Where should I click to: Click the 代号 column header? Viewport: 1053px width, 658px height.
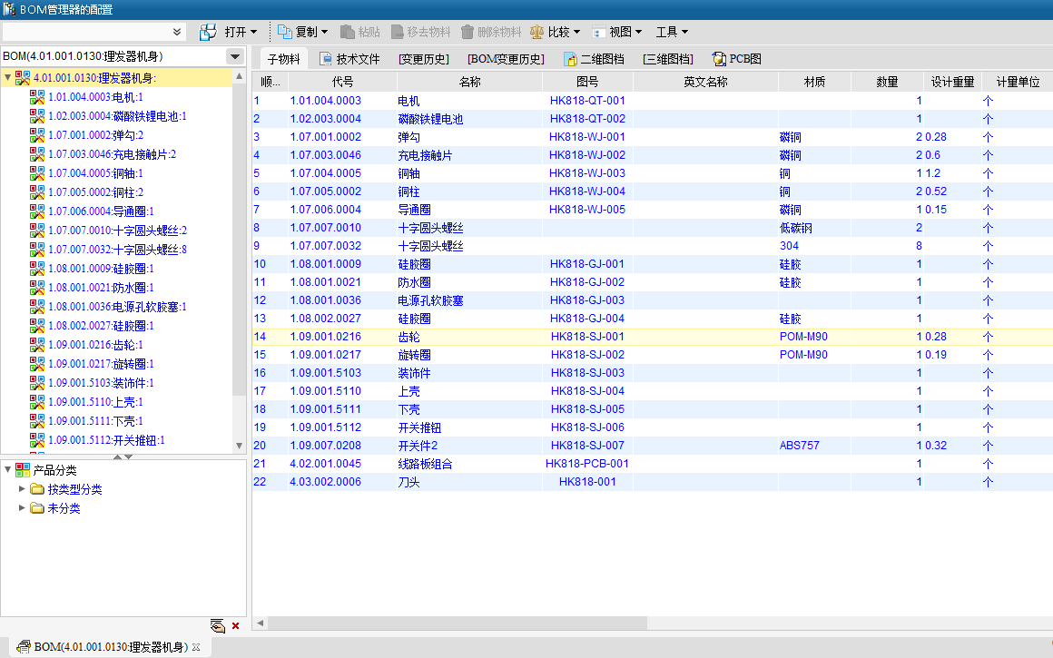pos(342,82)
